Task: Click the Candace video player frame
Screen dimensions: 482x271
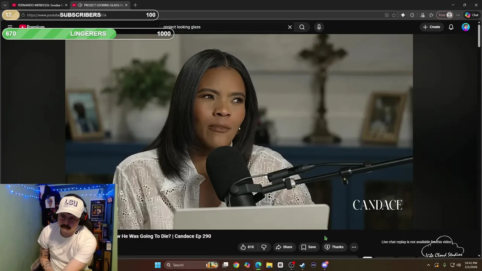Action: (x=239, y=132)
